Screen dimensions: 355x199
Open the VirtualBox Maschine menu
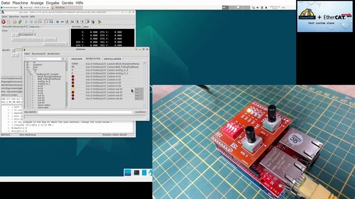[20, 3]
